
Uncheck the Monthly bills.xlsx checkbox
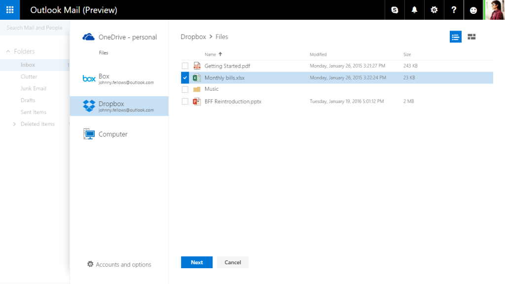tap(185, 77)
